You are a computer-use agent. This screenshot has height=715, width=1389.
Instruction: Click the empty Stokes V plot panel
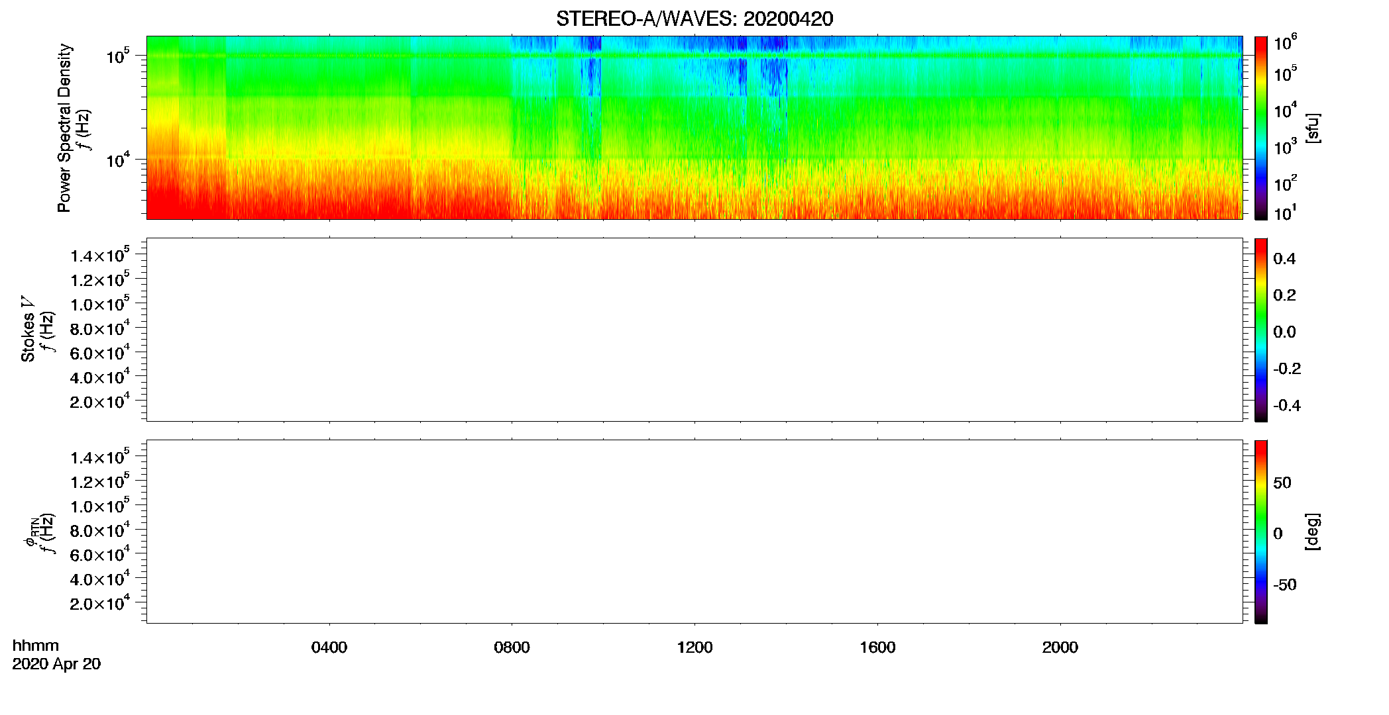click(x=694, y=330)
